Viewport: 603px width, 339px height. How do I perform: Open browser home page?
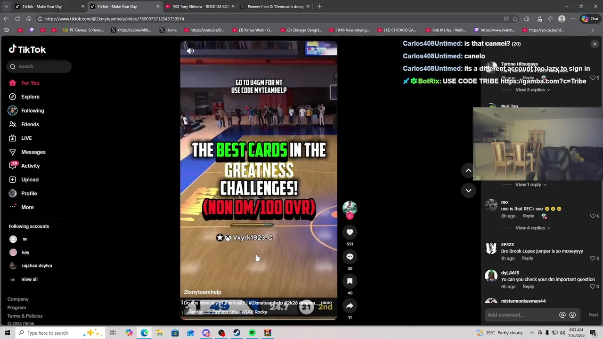click(29, 19)
